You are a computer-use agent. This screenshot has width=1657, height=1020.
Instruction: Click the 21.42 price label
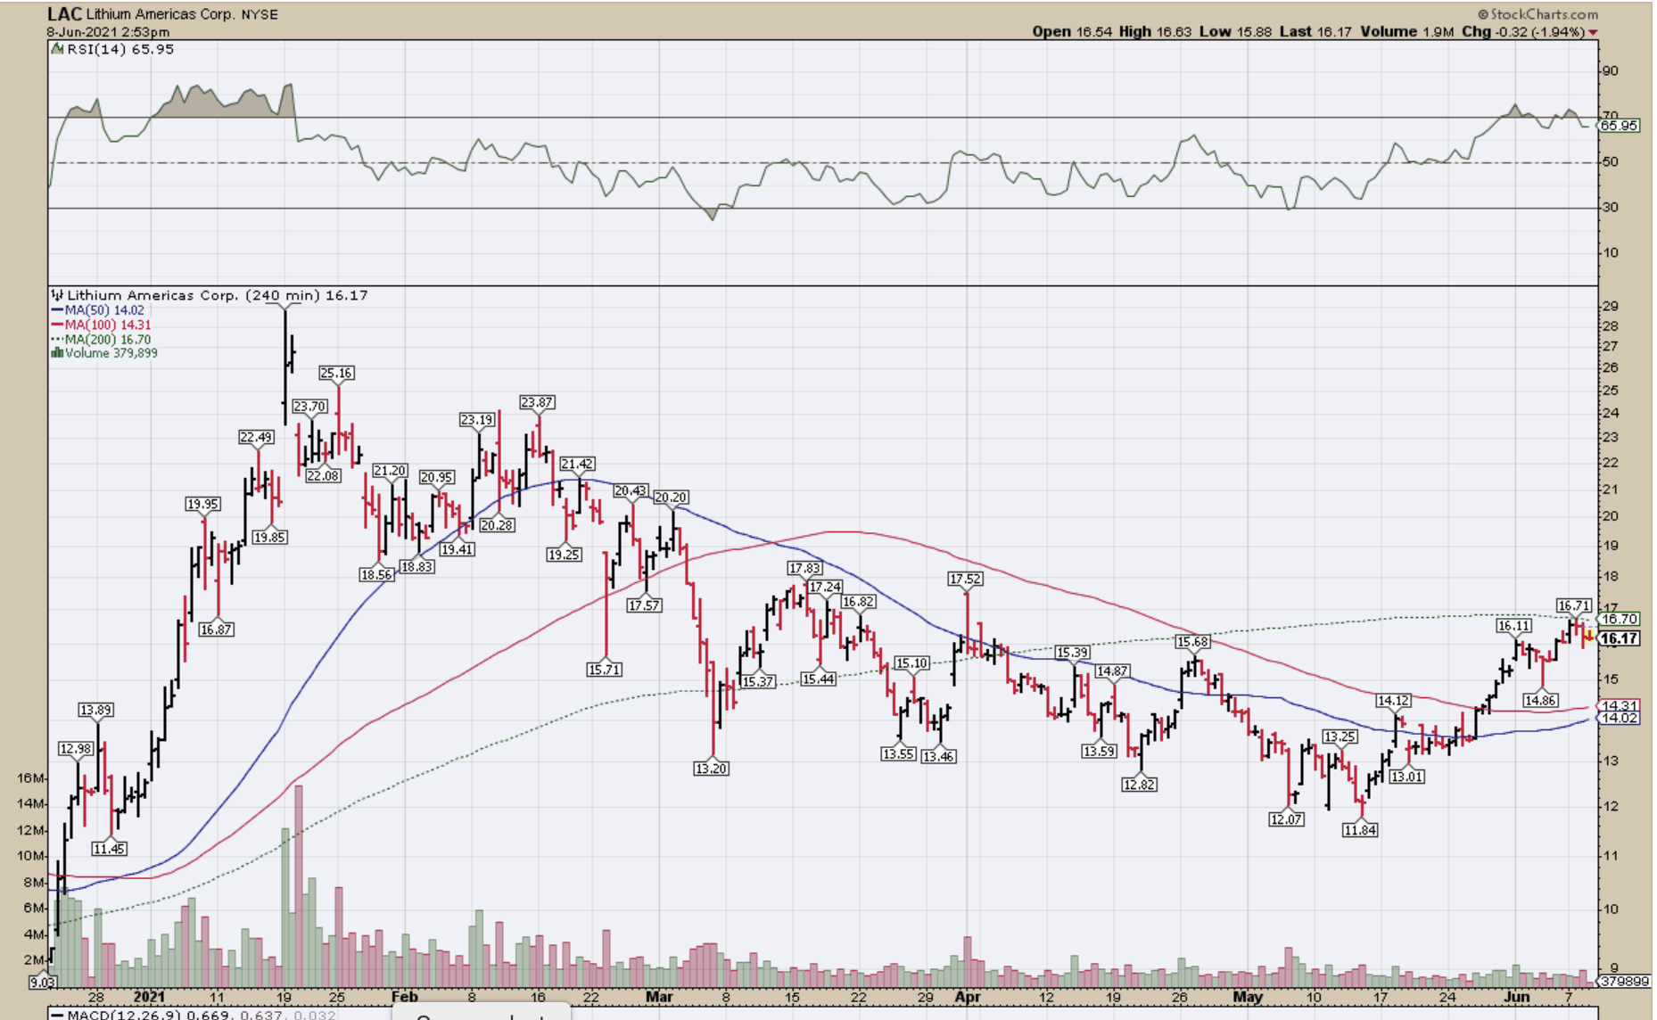pyautogui.click(x=577, y=464)
